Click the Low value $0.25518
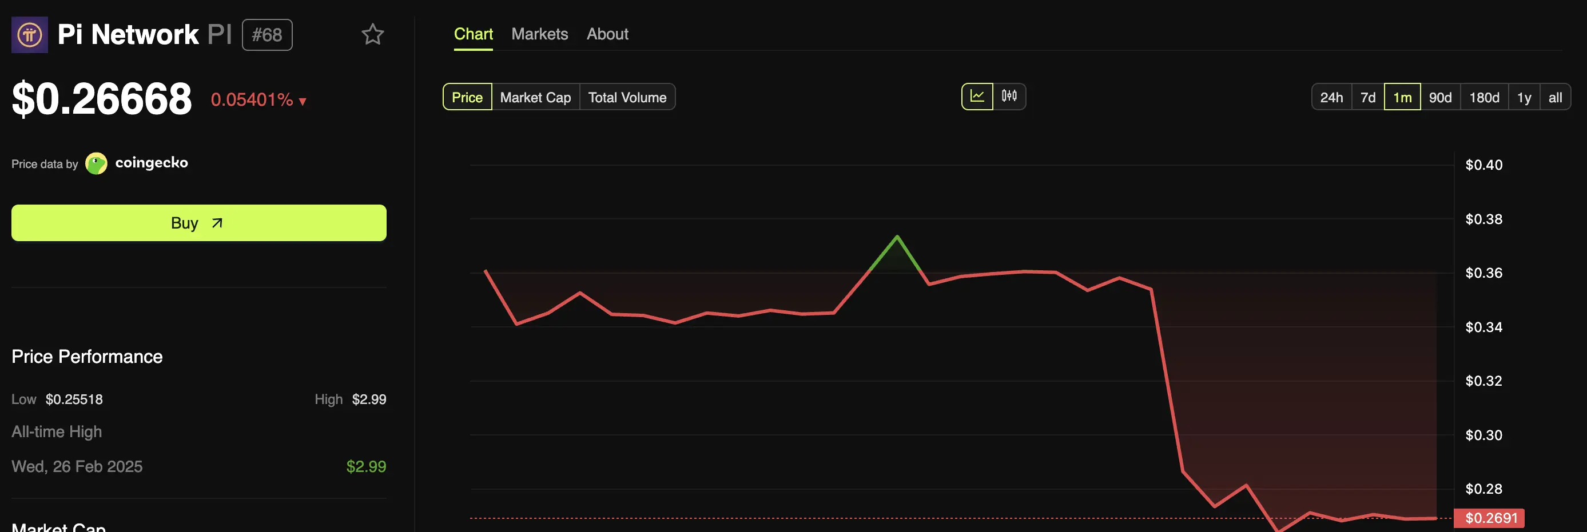The image size is (1587, 532). pos(74,399)
